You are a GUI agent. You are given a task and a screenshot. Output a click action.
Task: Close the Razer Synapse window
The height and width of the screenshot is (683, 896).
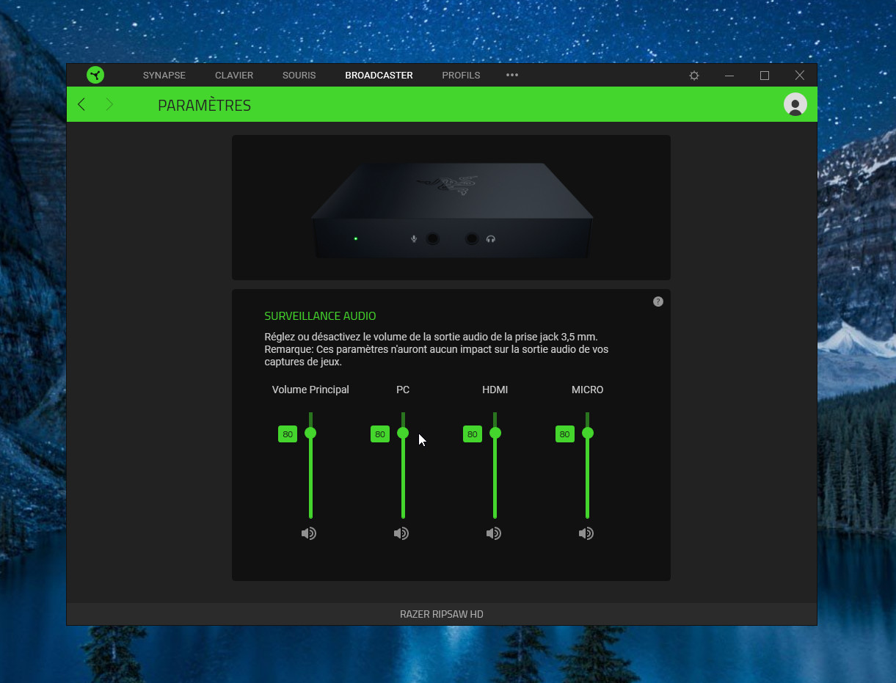(800, 76)
